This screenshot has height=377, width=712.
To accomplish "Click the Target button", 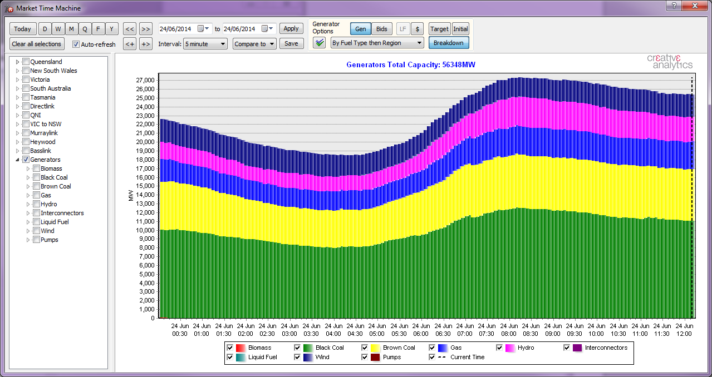I will pos(439,29).
